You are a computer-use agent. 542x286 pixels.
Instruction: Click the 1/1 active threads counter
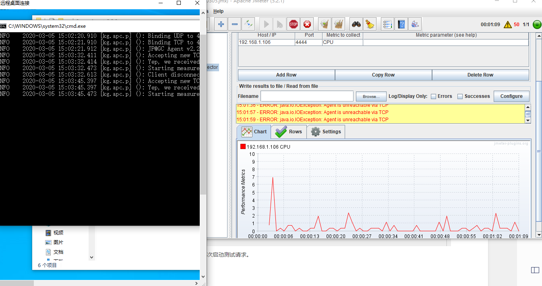(x=526, y=25)
